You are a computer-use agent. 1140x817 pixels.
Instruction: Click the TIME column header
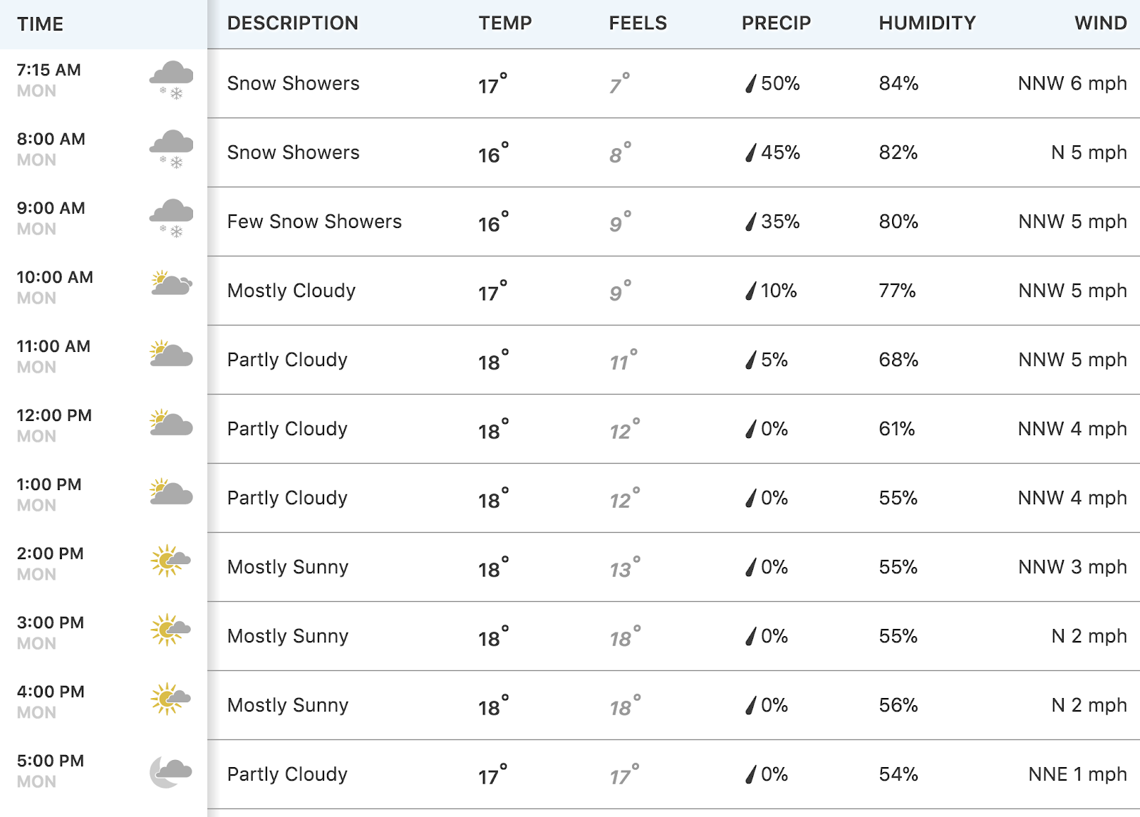click(41, 24)
